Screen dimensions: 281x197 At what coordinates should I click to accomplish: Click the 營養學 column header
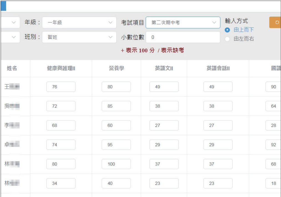pos(117,68)
